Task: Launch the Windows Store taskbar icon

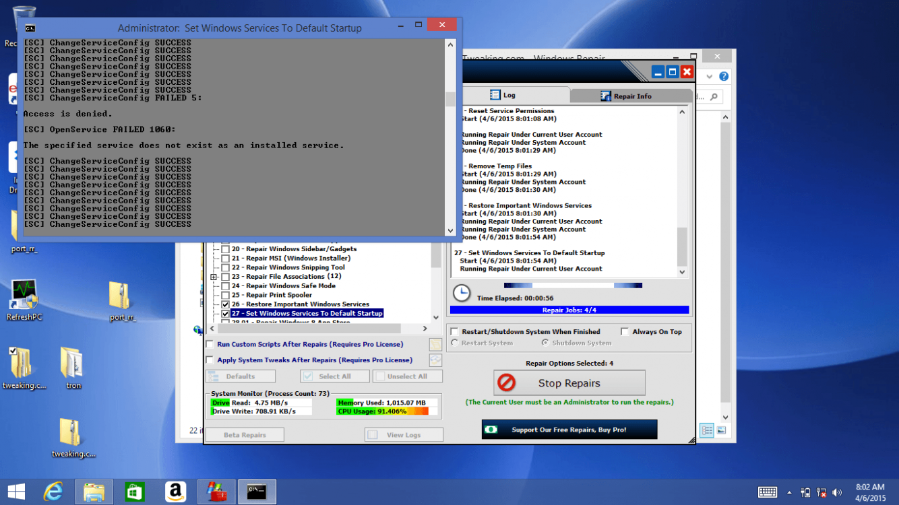Action: pos(135,492)
